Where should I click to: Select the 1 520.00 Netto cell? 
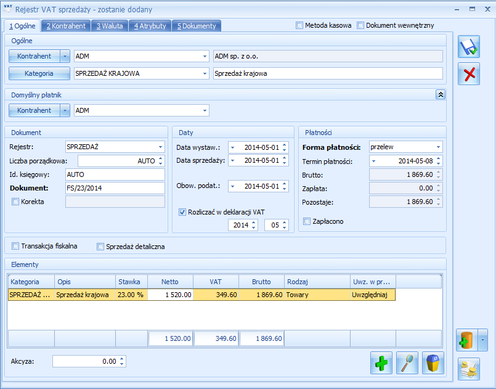(x=170, y=295)
